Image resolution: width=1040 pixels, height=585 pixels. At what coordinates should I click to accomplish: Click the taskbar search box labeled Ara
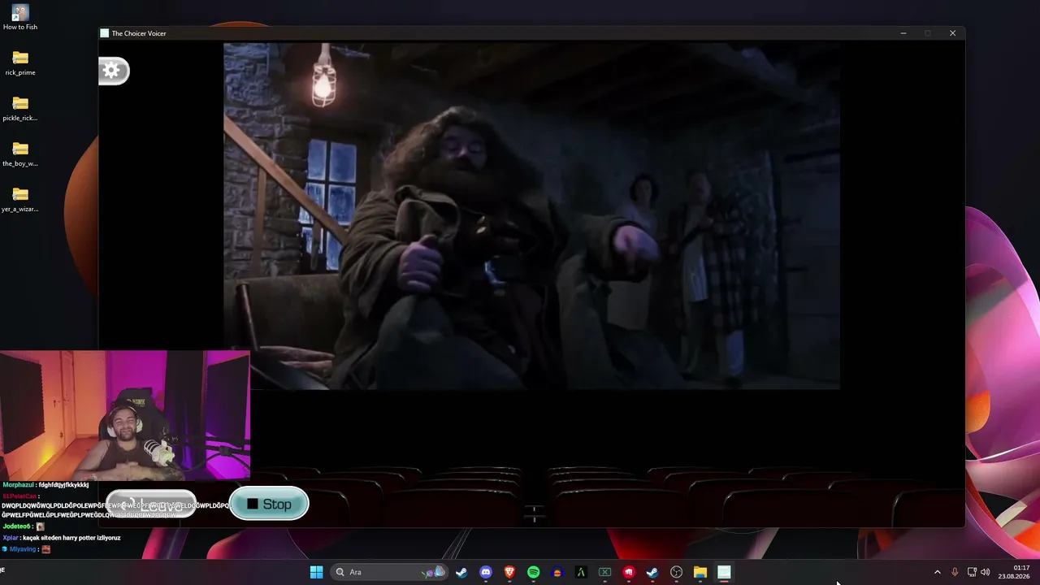pyautogui.click(x=390, y=572)
